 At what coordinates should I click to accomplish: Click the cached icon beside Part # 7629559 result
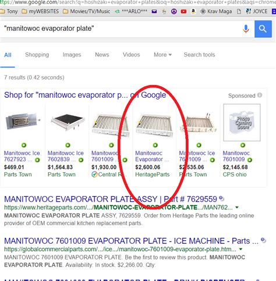(221, 198)
